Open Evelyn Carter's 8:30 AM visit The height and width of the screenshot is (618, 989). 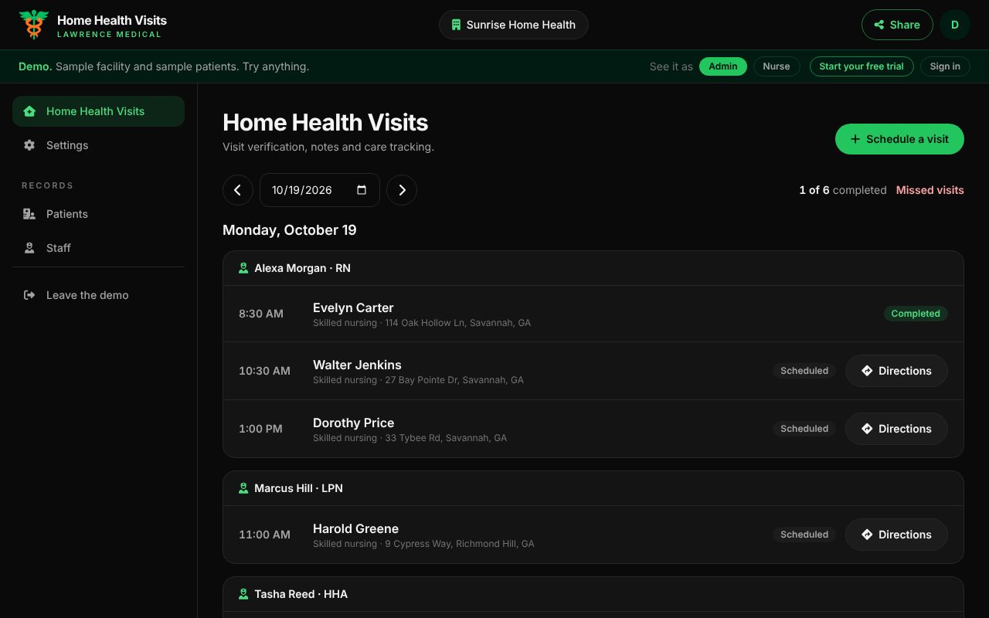[593, 314]
